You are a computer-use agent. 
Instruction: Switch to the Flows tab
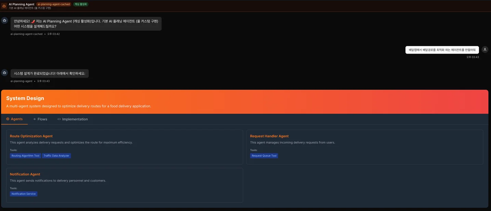tap(42, 119)
